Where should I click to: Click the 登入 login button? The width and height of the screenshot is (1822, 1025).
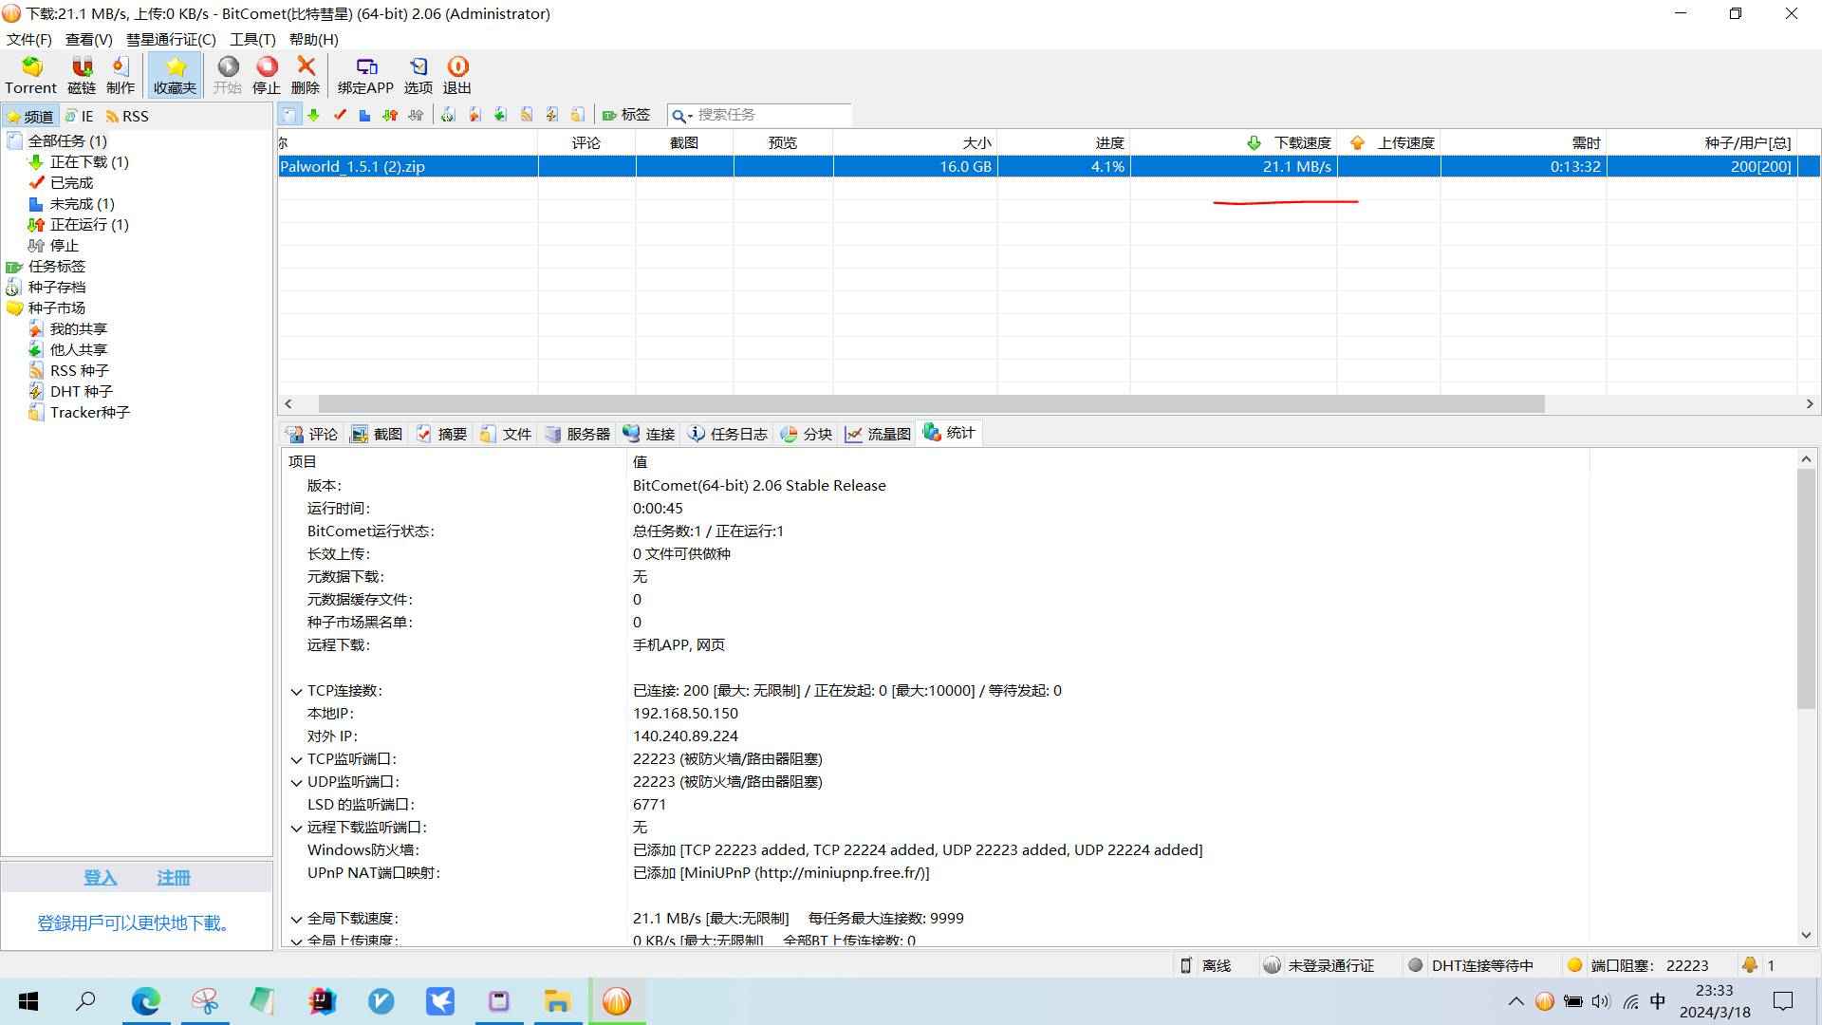coord(100,878)
